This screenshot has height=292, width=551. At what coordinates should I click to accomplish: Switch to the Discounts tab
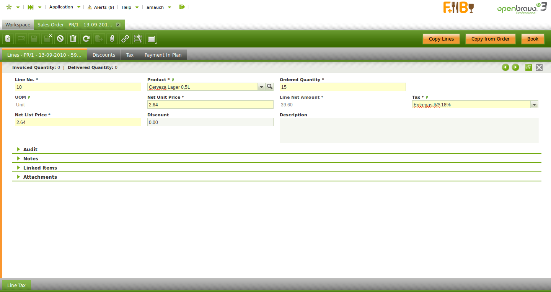[104, 55]
